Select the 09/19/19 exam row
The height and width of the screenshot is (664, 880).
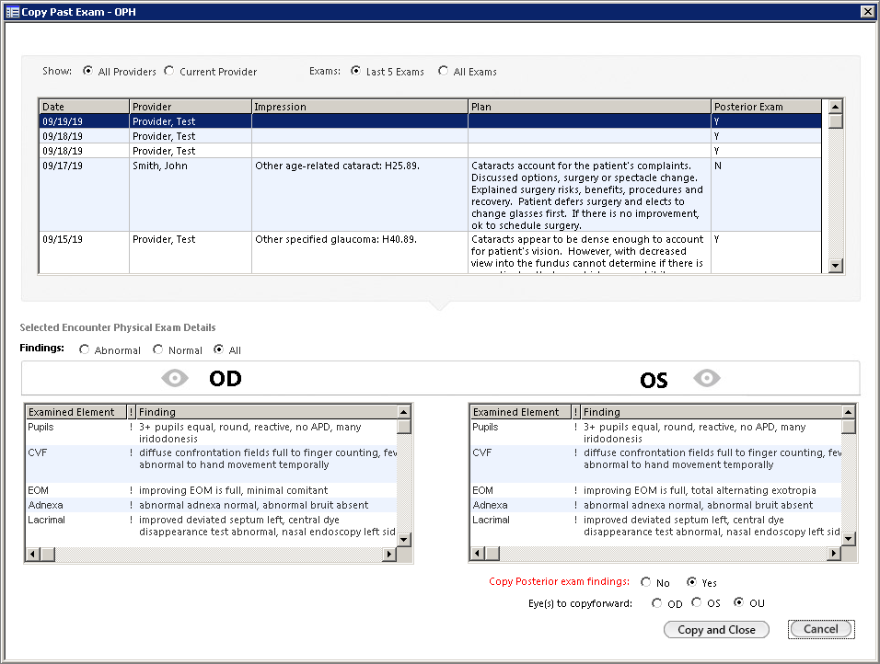tap(430, 121)
